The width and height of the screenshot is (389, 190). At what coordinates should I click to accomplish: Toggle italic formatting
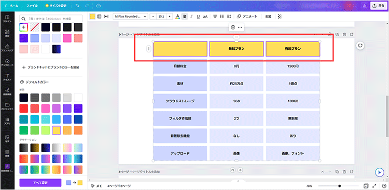coord(191,17)
